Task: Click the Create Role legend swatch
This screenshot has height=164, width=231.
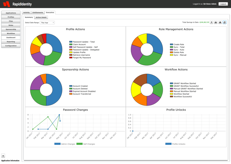Action: 171,44
